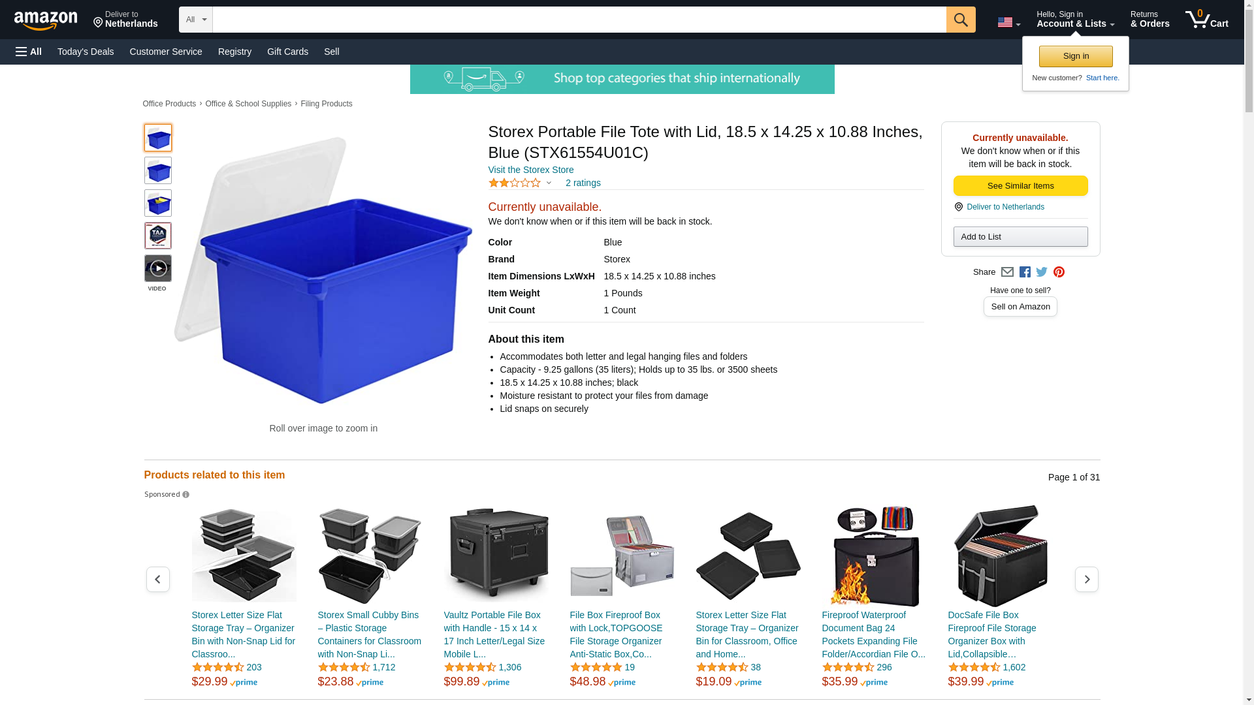Go to Today's Deals
This screenshot has width=1254, height=705.
[86, 52]
